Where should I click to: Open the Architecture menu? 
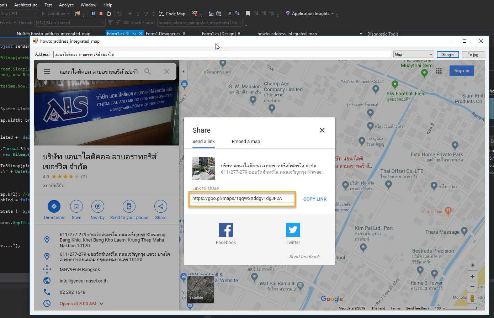pyautogui.click(x=26, y=5)
